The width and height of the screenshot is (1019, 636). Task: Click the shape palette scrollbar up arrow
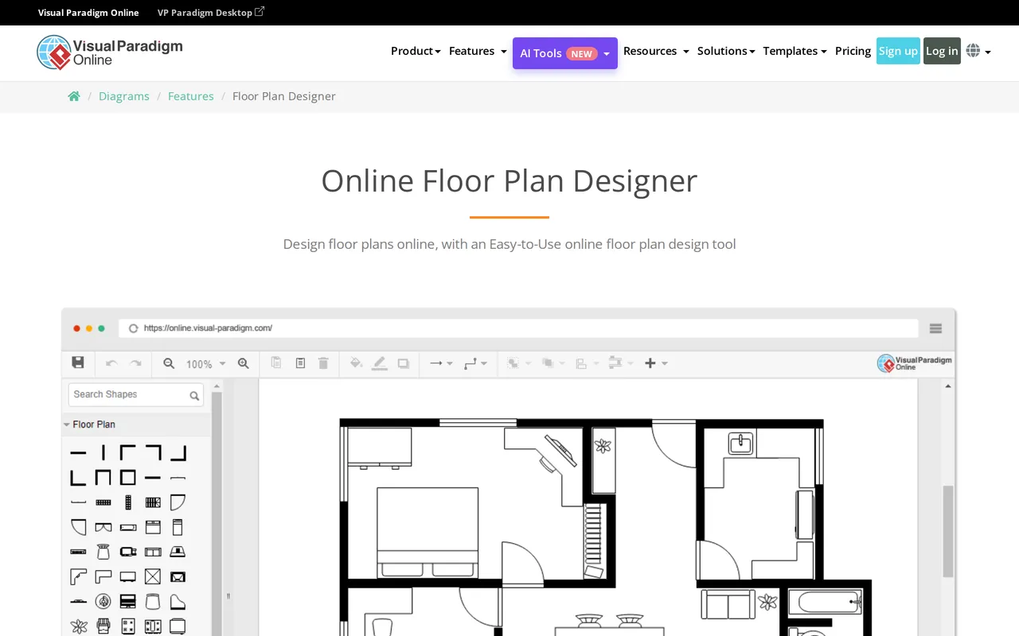point(217,386)
